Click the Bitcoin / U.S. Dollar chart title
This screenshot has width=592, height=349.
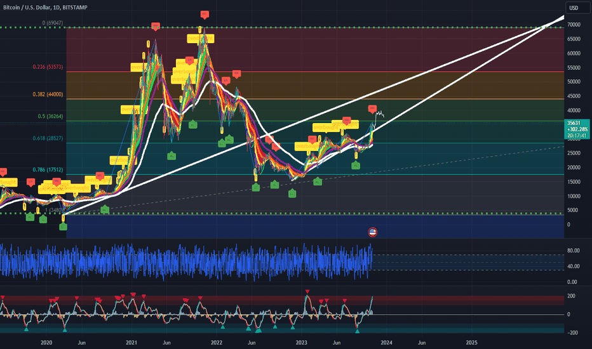(x=45, y=7)
